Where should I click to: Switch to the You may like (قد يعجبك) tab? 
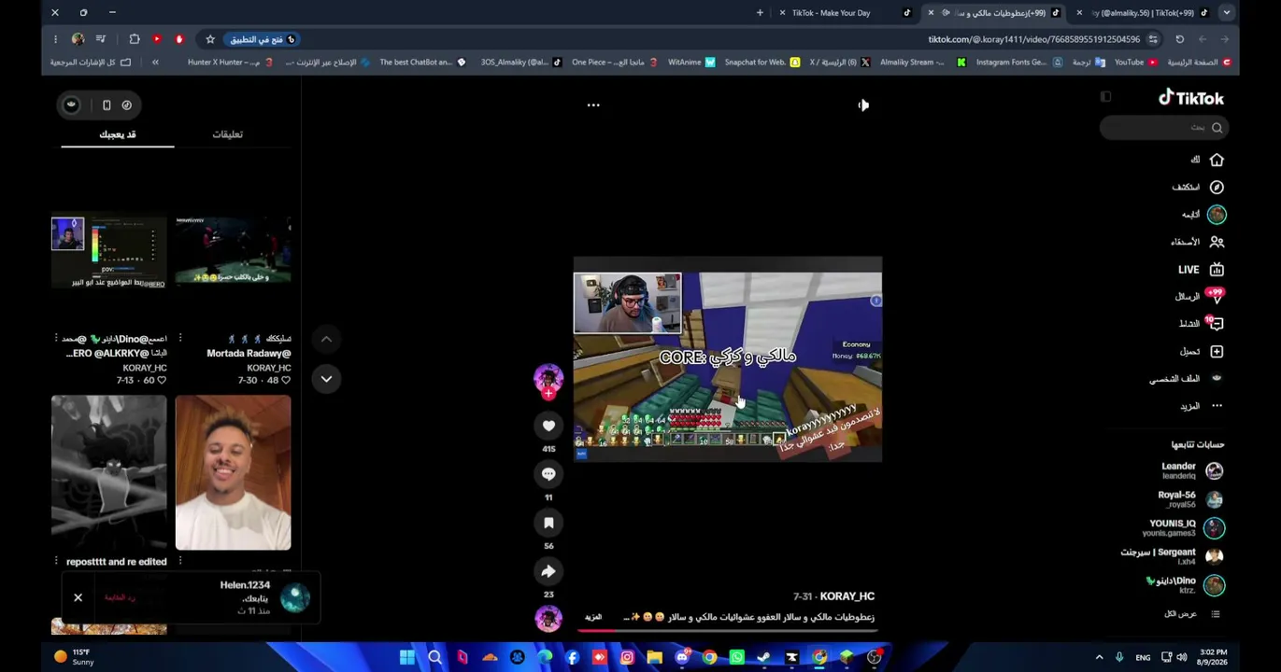pyautogui.click(x=118, y=134)
